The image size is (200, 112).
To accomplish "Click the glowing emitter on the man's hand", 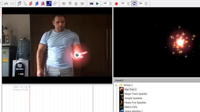I will [77, 55].
